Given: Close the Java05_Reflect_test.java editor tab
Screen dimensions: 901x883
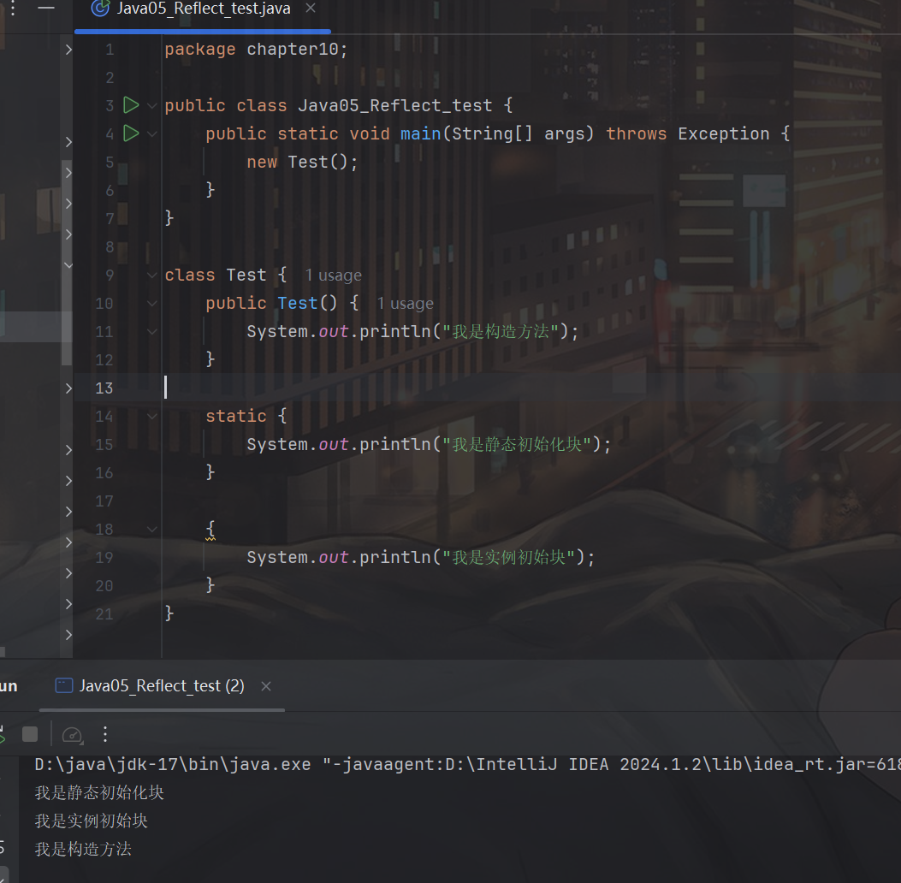Looking at the screenshot, I should 310,9.
